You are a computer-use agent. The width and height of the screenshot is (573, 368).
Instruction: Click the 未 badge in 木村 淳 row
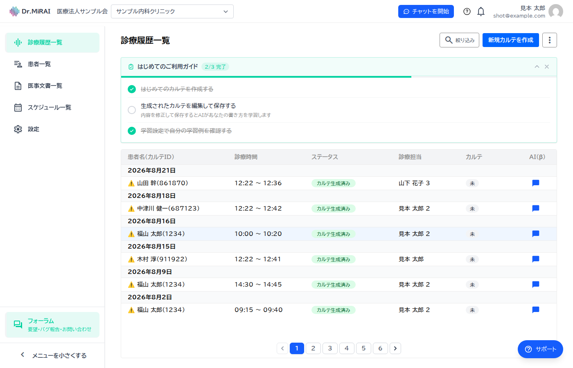[472, 259]
